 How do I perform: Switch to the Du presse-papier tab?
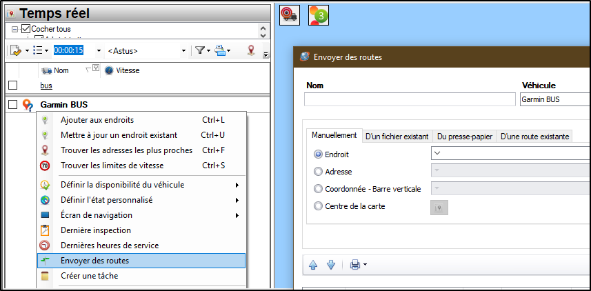[x=464, y=137]
